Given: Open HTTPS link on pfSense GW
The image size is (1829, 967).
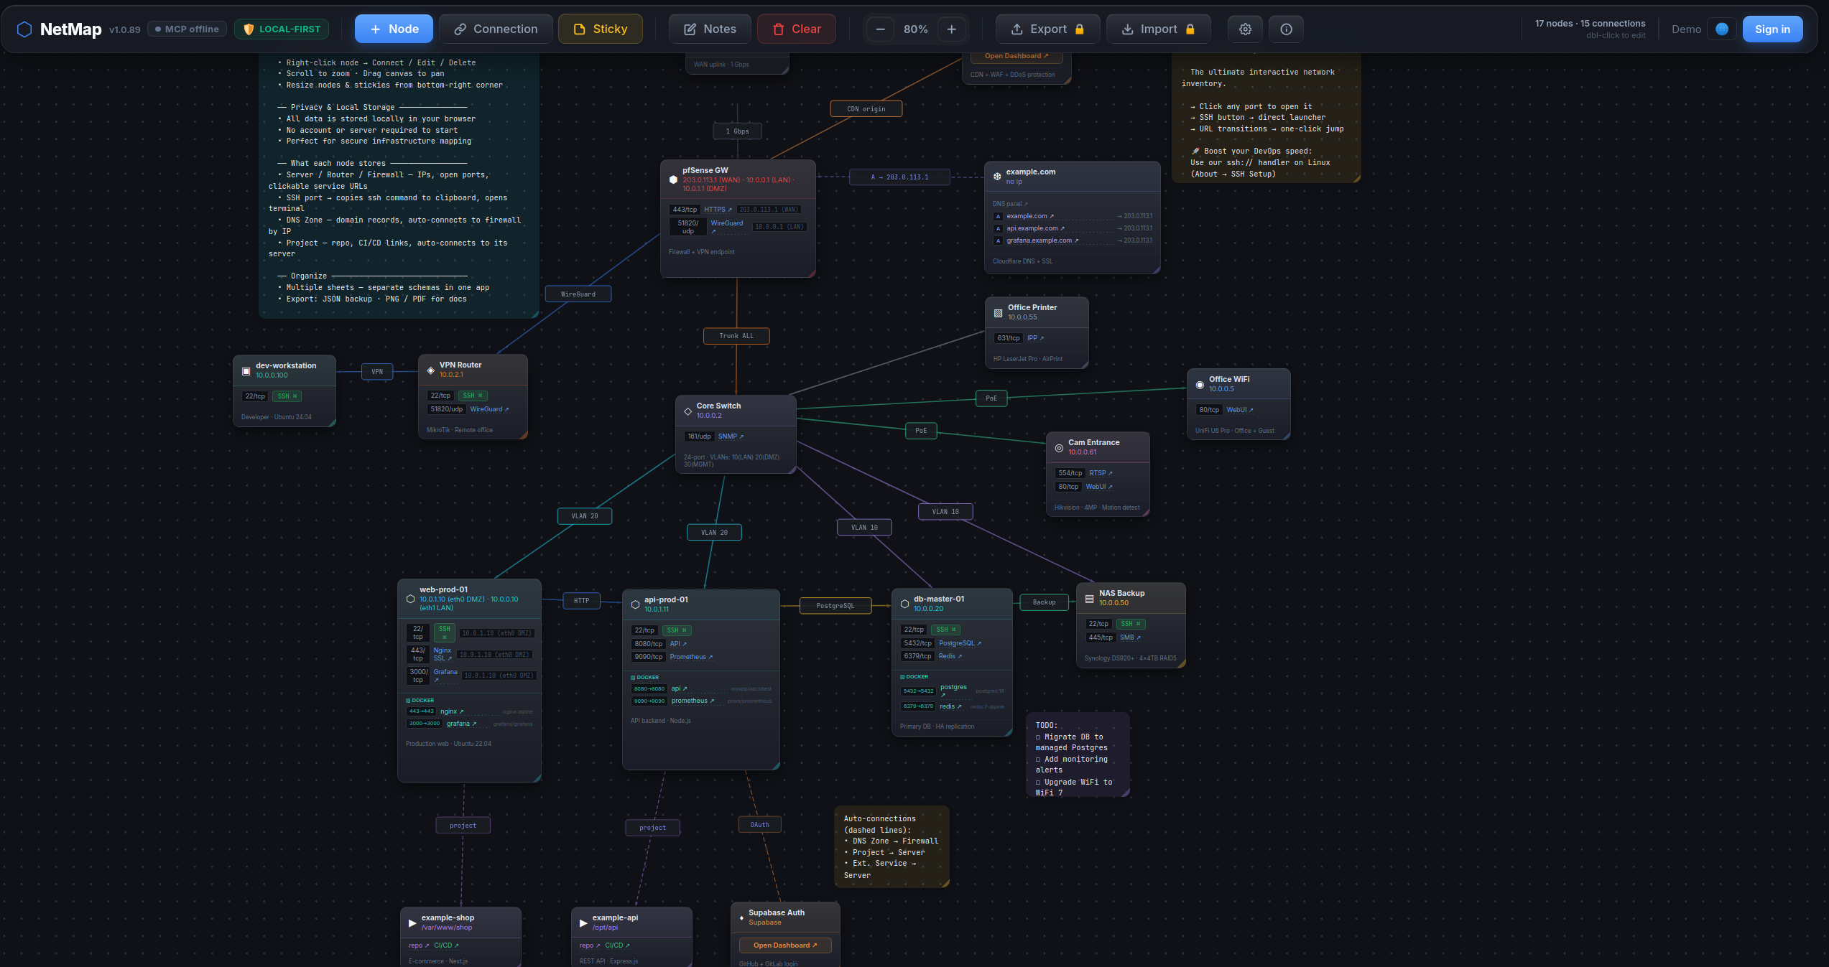Looking at the screenshot, I should coord(718,210).
